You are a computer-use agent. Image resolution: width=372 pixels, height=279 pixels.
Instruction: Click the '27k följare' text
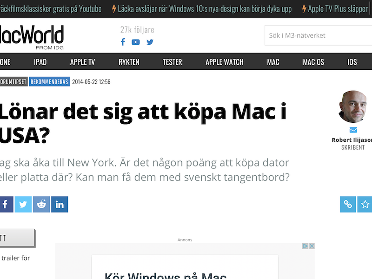point(137,30)
